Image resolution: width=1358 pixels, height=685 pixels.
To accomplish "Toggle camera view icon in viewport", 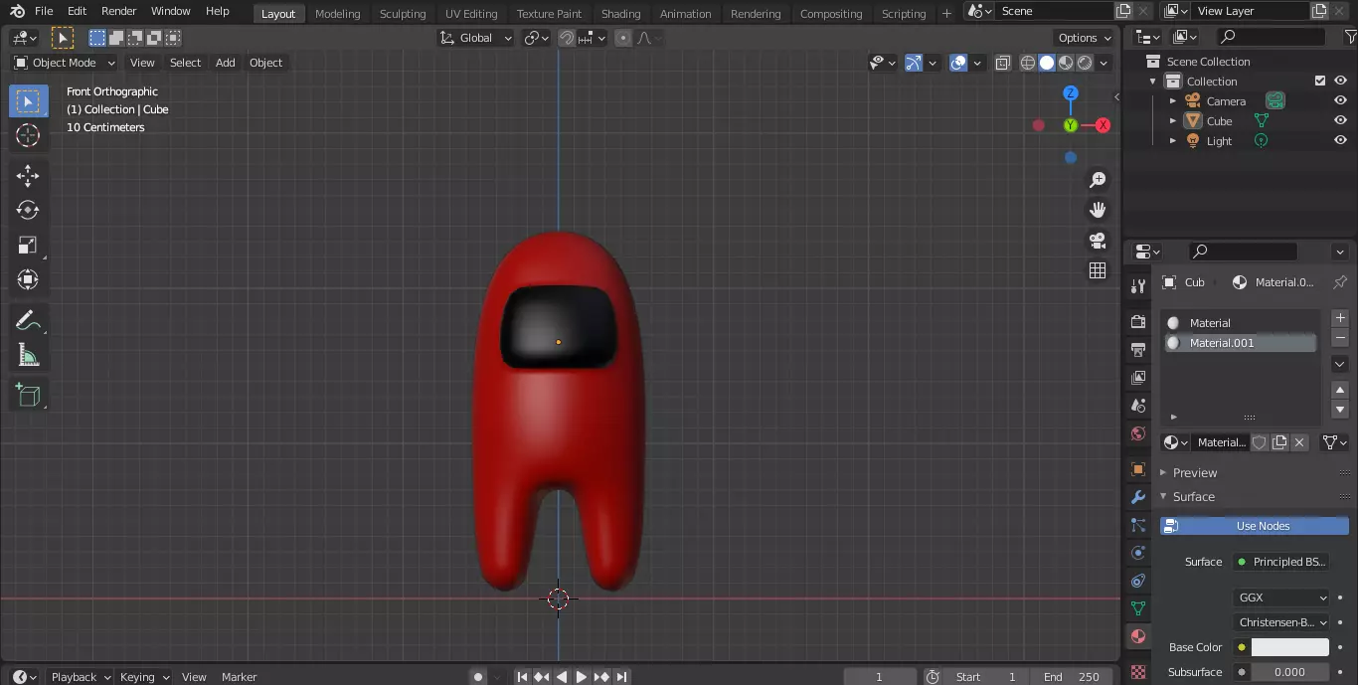I will tap(1098, 241).
